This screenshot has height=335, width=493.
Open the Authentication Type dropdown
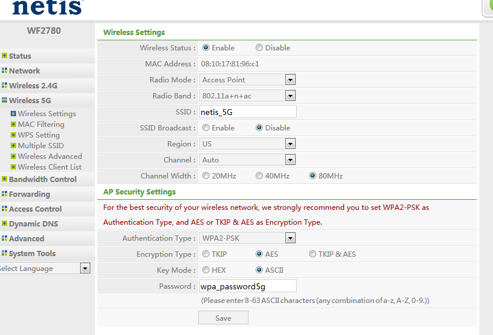[247, 238]
